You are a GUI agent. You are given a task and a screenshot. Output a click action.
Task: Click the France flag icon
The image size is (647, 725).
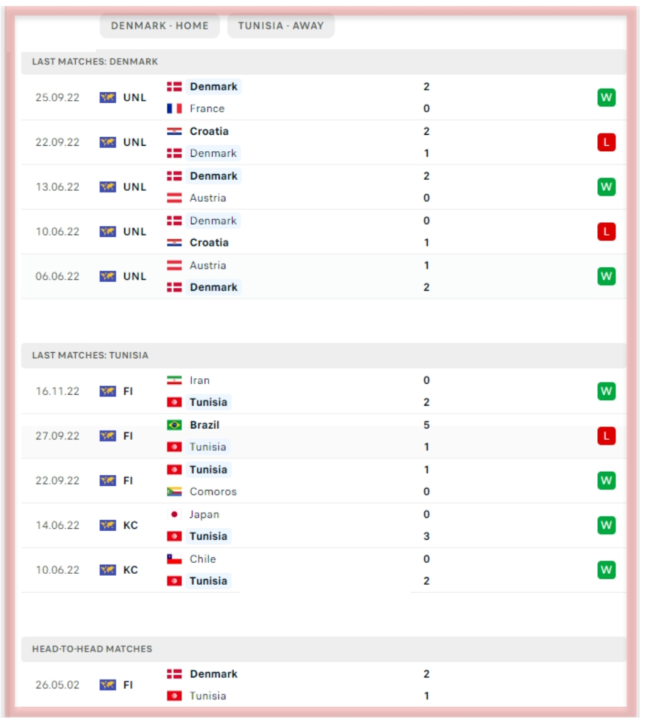pos(174,109)
